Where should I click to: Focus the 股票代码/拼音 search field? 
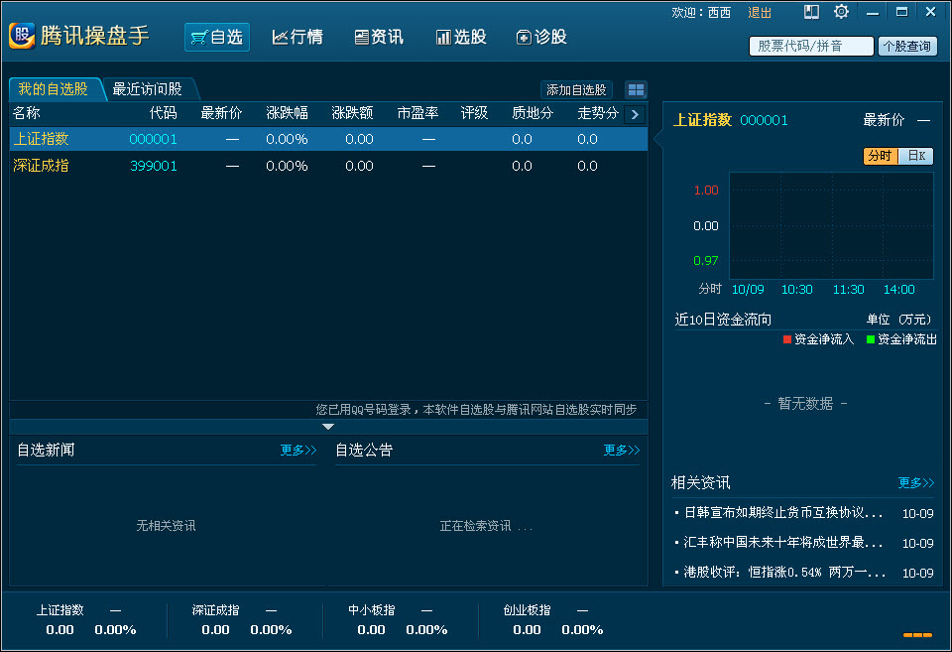point(811,47)
